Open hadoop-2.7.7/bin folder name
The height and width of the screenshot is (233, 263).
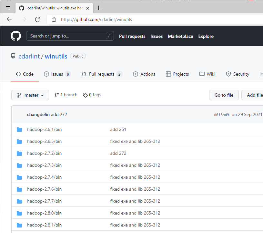click(45, 201)
